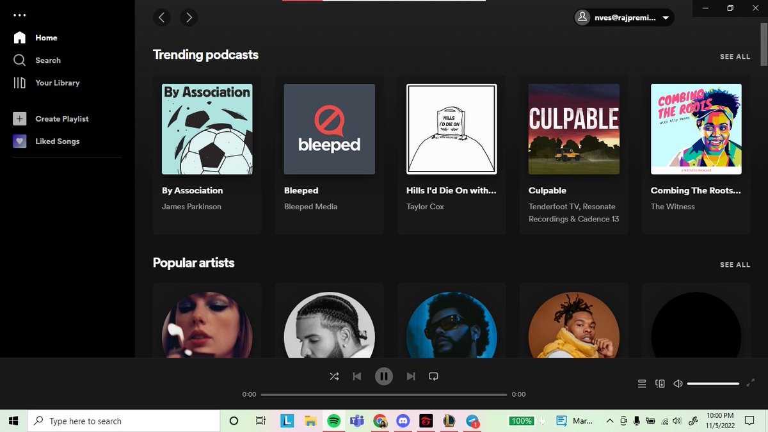
Task: Open Wi-Fi network tray icon
Action: coord(665,421)
